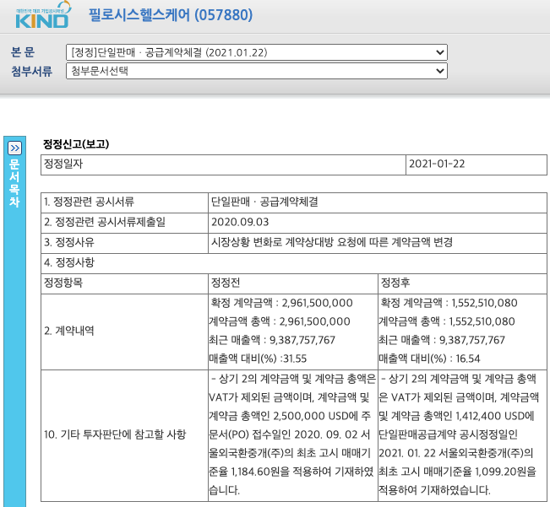Click the 첨부서류 field label
The height and width of the screenshot is (507, 550).
point(31,72)
